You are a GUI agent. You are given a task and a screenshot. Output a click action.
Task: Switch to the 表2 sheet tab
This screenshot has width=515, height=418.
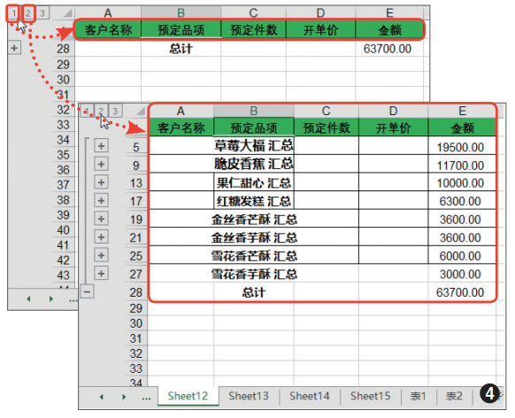click(454, 396)
